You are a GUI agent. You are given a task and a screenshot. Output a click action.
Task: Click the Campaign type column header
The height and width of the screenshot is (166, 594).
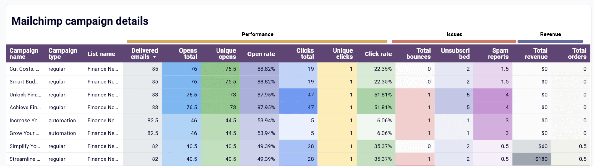(x=63, y=53)
